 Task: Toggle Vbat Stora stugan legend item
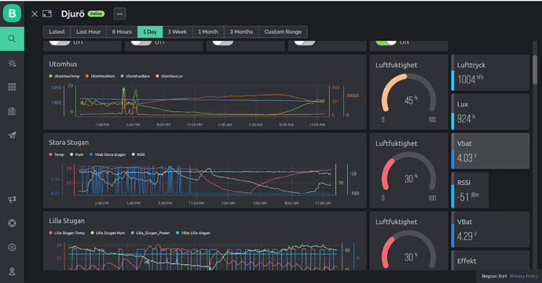click(x=108, y=154)
